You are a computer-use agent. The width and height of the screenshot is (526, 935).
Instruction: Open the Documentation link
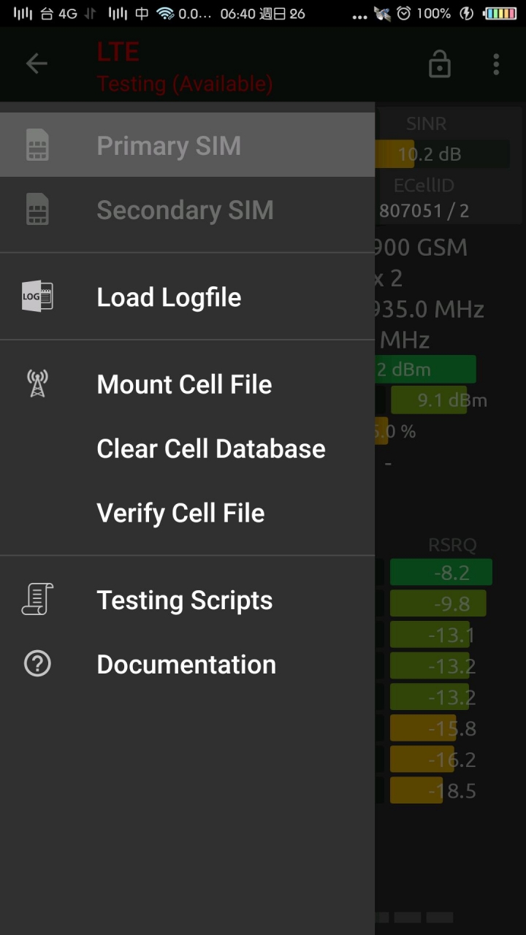pyautogui.click(x=186, y=664)
